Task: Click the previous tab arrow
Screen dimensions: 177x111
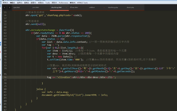Action: 5,7
